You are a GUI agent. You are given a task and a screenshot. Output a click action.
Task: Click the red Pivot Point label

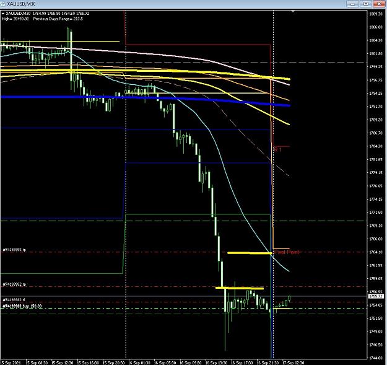287,252
